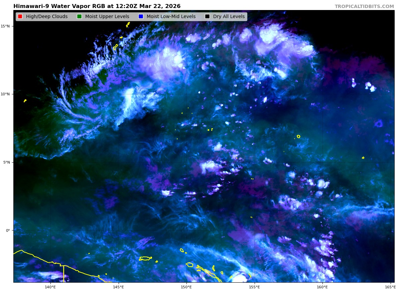
Task: Click the 0° equator axis label
Action: click(9, 230)
